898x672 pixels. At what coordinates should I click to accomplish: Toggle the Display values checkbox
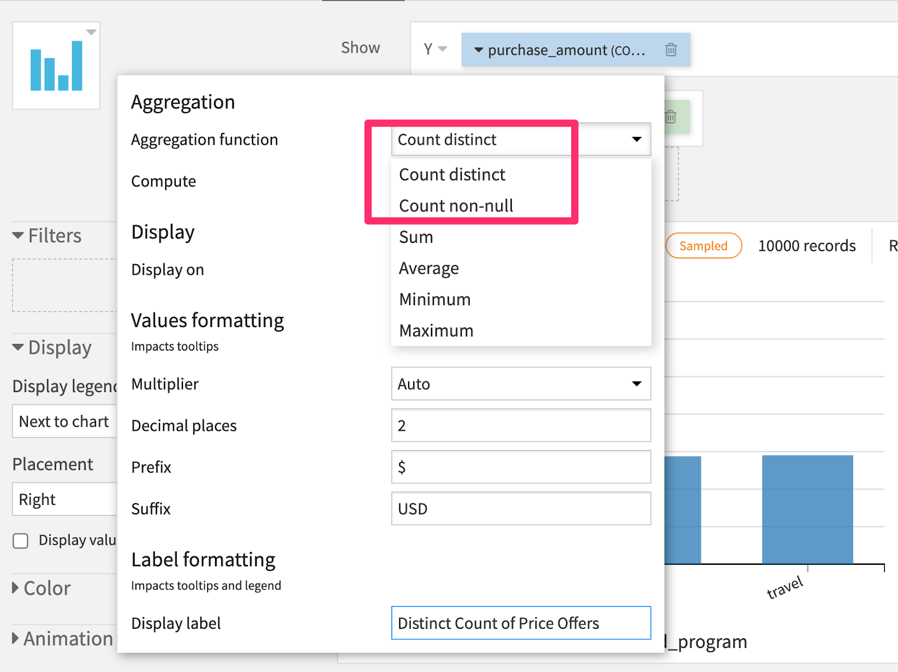[21, 541]
